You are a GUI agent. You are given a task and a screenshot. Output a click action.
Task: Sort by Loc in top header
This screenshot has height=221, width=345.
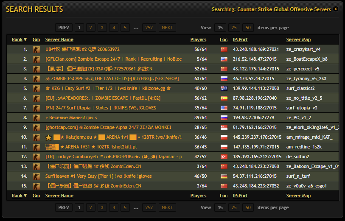[x=224, y=39]
